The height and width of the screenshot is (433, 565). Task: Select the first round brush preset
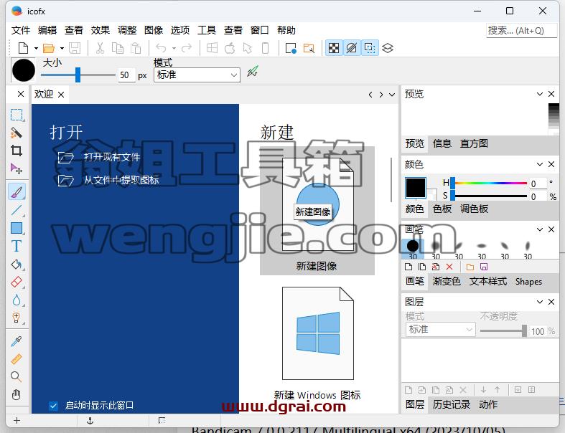pyautogui.click(x=413, y=249)
